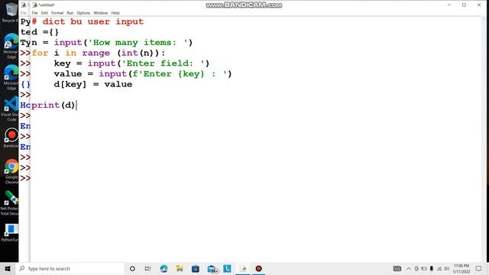Open Task View from taskbar
Screen dimensions: 489x275
[147, 268]
